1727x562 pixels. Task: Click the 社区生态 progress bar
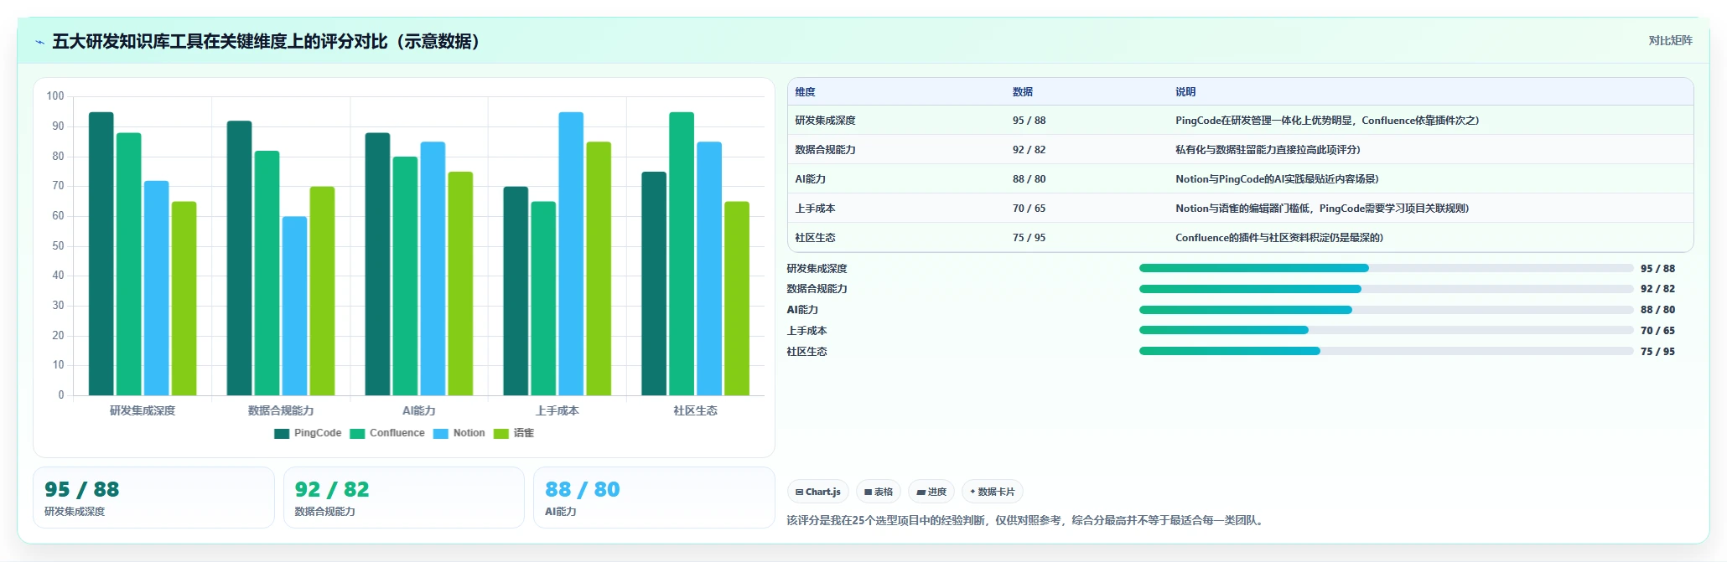pos(1386,351)
